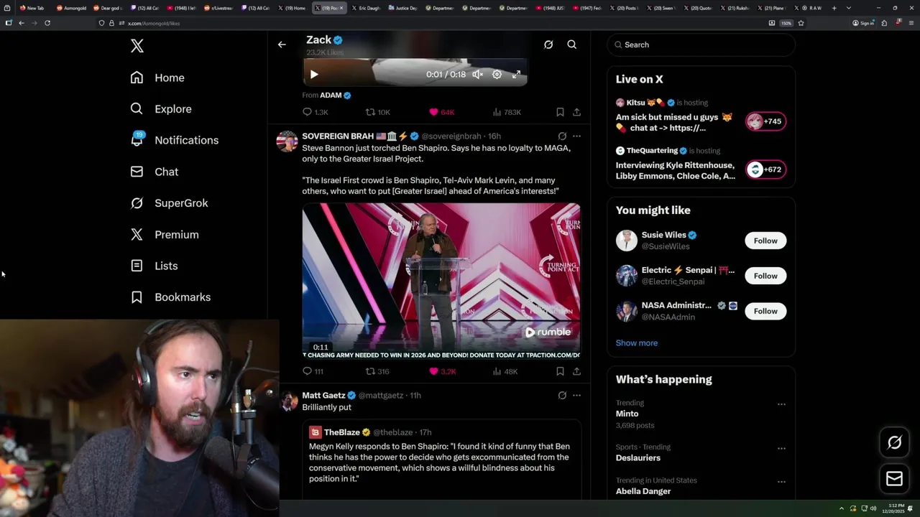Open Bookmarks in the sidebar

click(x=170, y=297)
